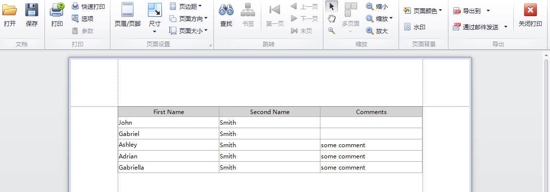The image size is (550, 192).
Task: Click the Watermark (水印) button
Action: 415,27
